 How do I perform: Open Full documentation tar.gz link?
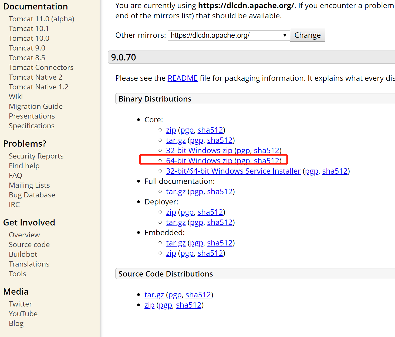(176, 191)
